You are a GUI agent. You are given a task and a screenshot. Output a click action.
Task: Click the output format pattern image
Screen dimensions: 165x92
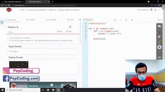pyautogui.click(x=19, y=65)
